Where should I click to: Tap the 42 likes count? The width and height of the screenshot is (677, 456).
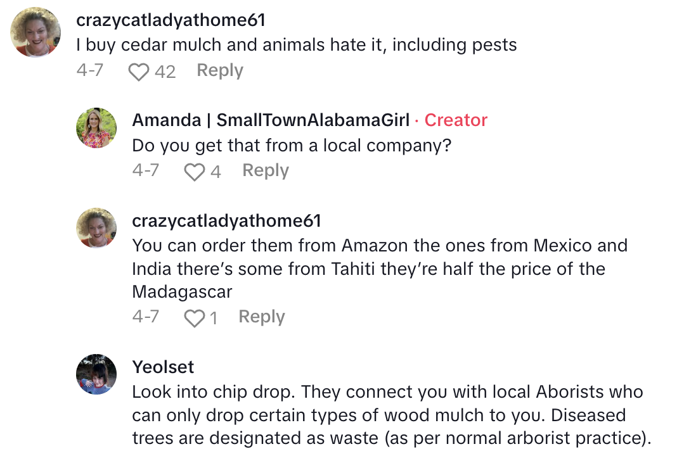pos(165,72)
